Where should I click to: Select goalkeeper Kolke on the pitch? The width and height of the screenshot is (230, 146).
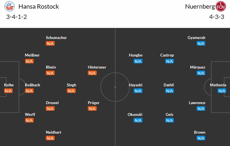(x=9, y=85)
